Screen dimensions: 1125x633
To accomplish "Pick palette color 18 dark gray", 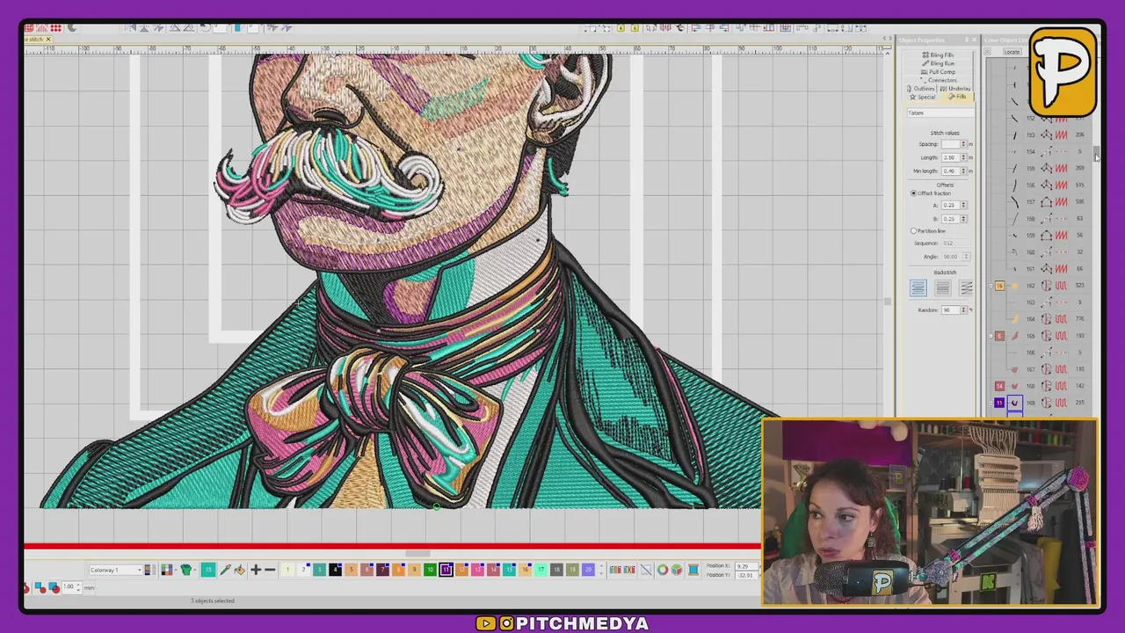I will click(x=556, y=570).
